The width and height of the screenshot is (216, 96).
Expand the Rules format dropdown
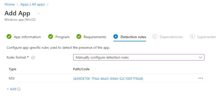tap(139, 57)
